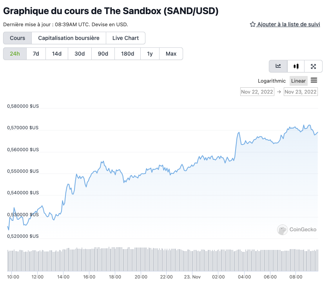Screen dimensions: 330x282
Task: Enable Linear scale
Action: click(x=298, y=81)
